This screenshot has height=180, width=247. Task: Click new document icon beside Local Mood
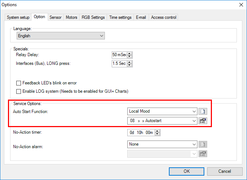203,112
